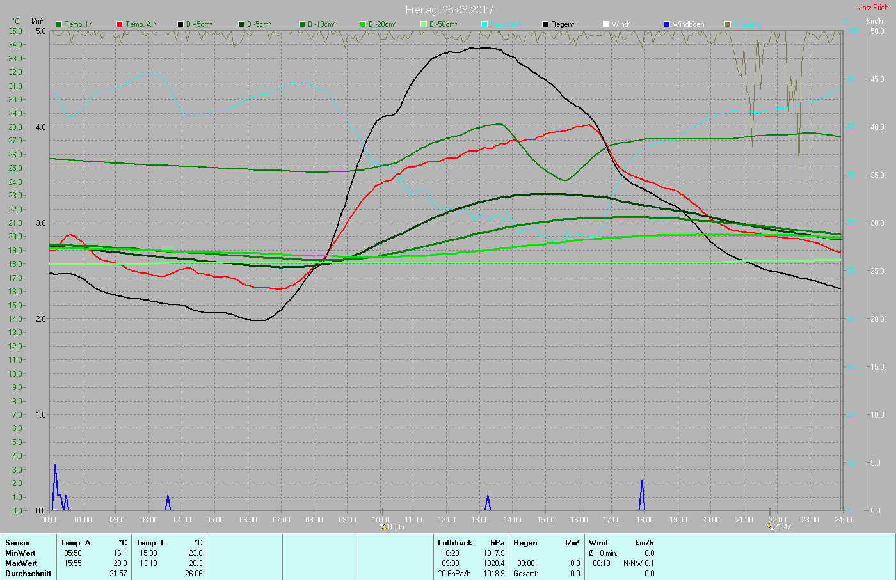Image resolution: width=896 pixels, height=580 pixels.
Task: Click the black B +5cm legend swatch
Action: point(180,24)
